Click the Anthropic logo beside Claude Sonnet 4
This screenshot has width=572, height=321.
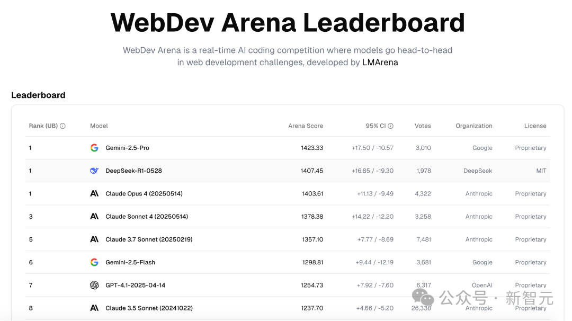tap(94, 217)
